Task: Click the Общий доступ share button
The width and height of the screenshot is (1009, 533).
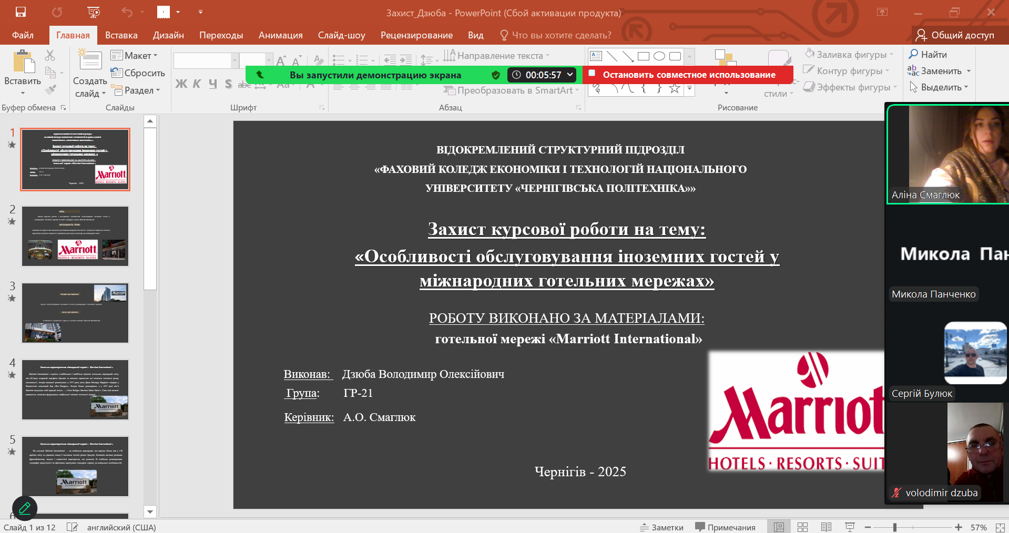Action: pos(955,35)
